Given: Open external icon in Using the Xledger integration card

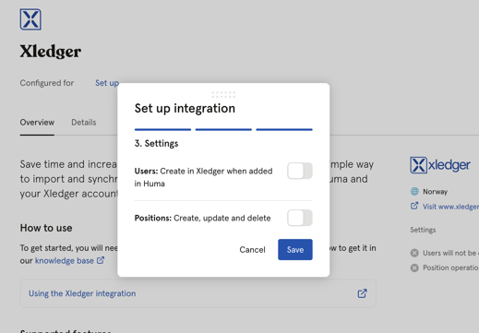Looking at the screenshot, I should click(362, 293).
